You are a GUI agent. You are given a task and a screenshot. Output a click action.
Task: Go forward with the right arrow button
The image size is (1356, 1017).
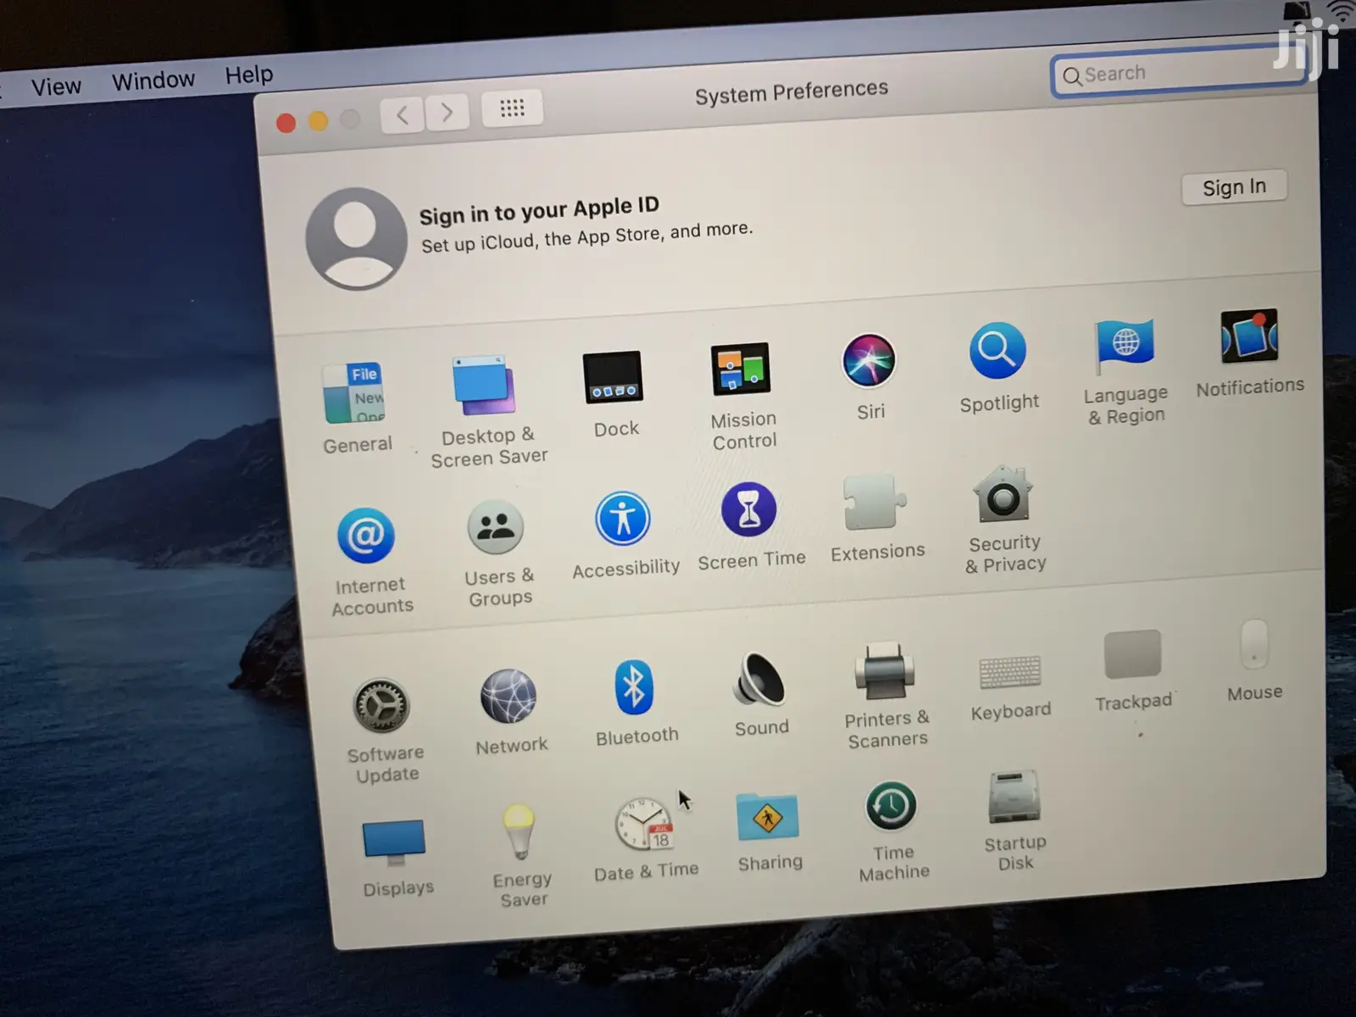(447, 111)
